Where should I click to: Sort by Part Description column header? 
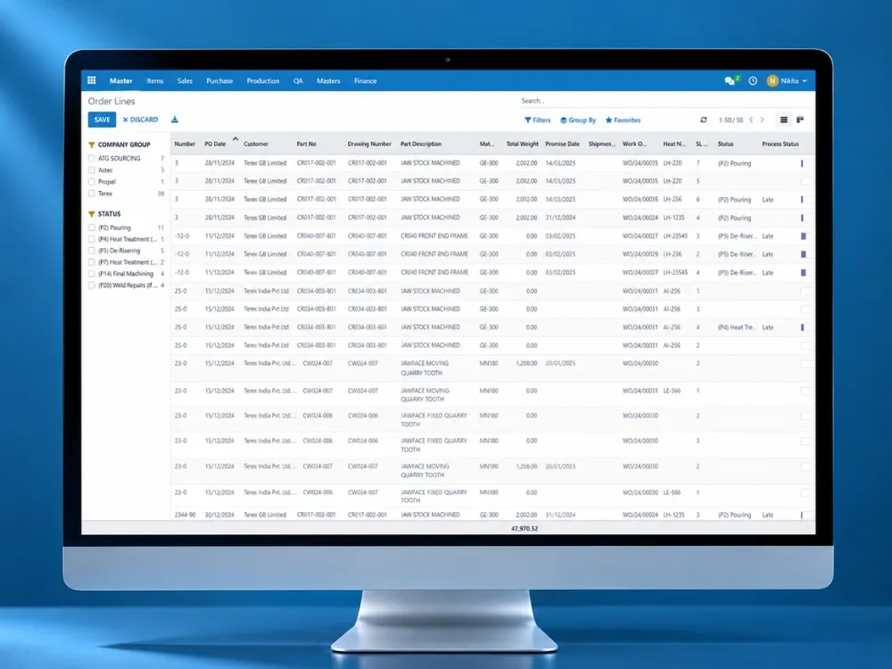coord(421,144)
